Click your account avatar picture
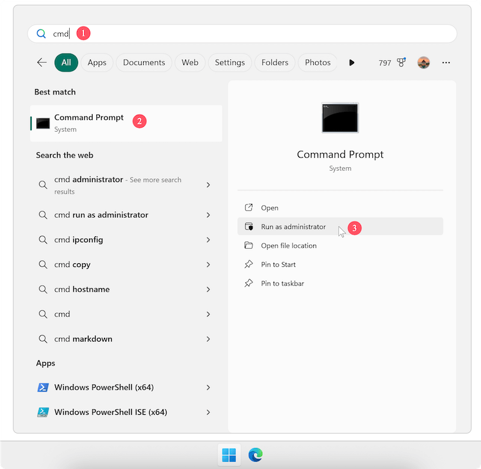 click(423, 62)
